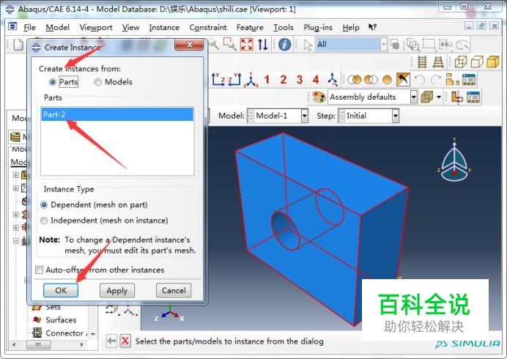Open the Constraint menu
This screenshot has height=359, width=507.
208,28
